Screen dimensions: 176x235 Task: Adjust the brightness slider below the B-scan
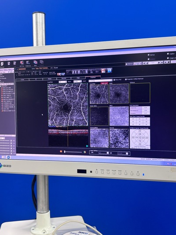[73, 152]
